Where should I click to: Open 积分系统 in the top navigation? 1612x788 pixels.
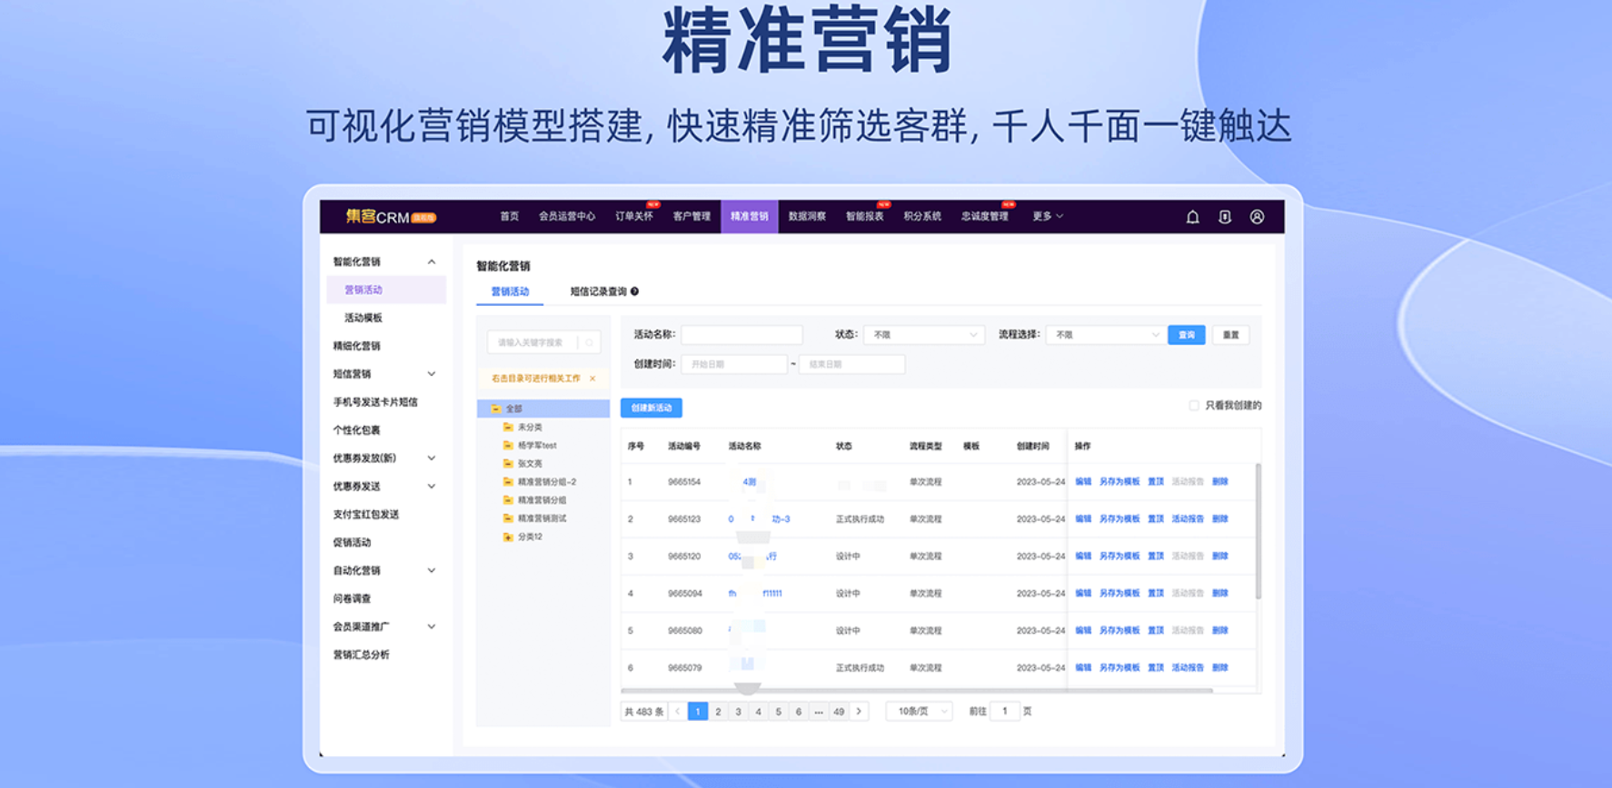coord(922,216)
